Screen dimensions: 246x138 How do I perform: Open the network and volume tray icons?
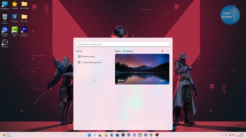[231, 135]
